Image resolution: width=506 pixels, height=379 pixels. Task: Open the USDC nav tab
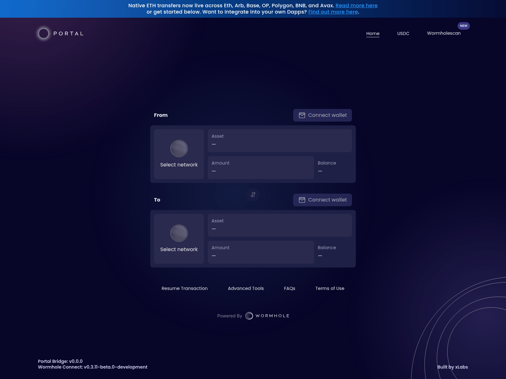pos(403,33)
